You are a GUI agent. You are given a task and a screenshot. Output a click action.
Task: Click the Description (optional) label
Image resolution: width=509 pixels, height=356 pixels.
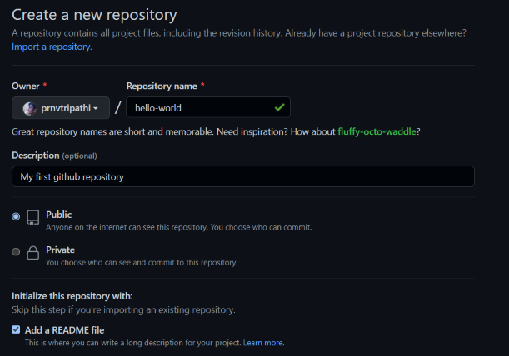coord(54,156)
